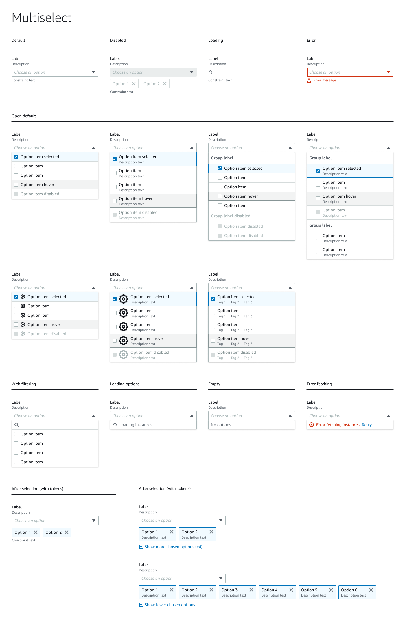405x631 pixels.
Task: Click the 'Multiselect' page title
Action: click(42, 18)
